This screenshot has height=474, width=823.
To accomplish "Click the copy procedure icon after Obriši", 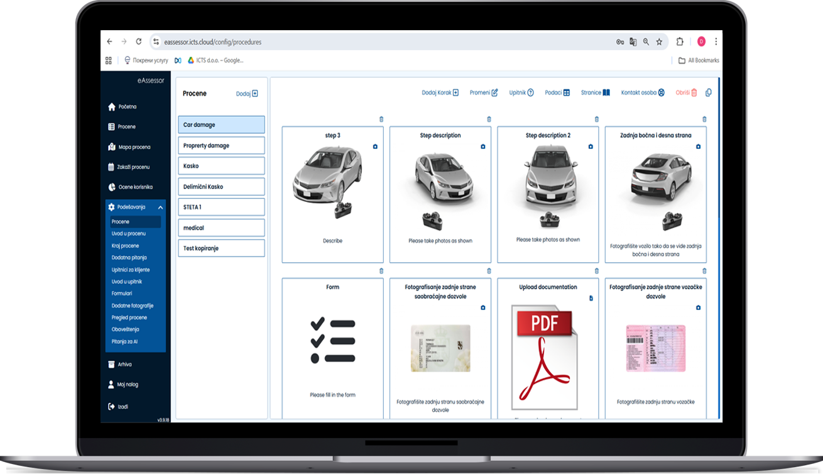I will click(709, 92).
